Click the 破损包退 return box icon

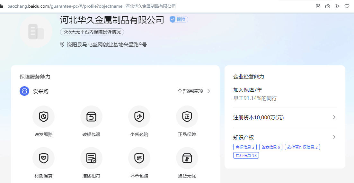click(x=91, y=116)
